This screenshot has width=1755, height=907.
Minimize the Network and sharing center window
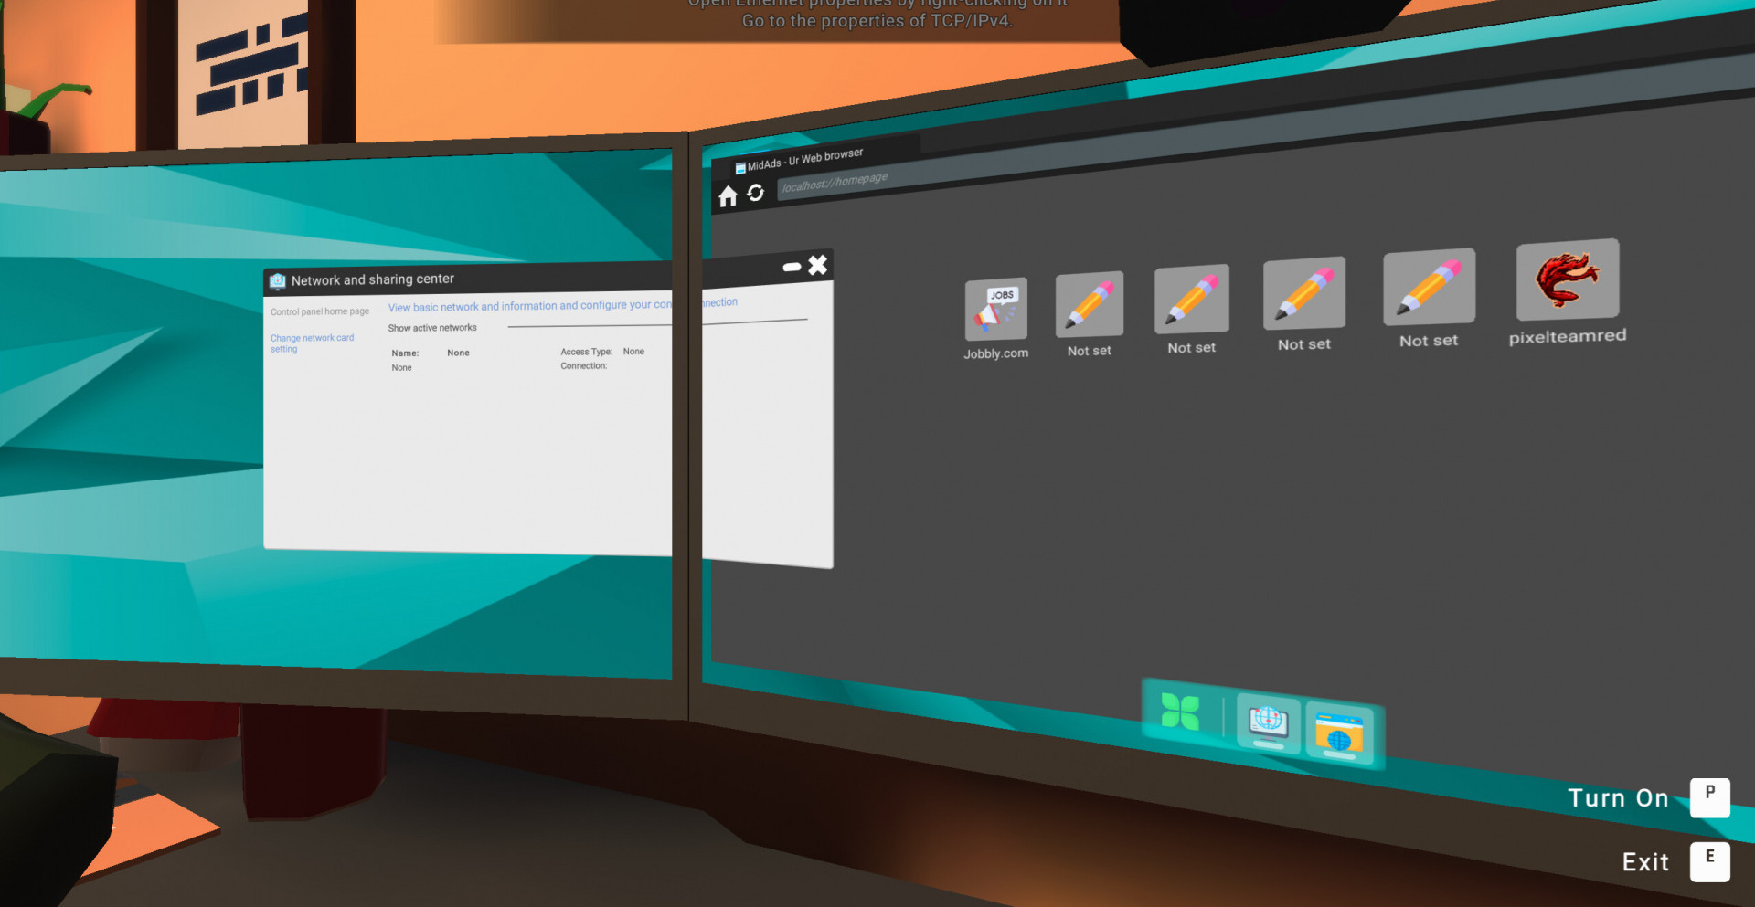coord(792,267)
